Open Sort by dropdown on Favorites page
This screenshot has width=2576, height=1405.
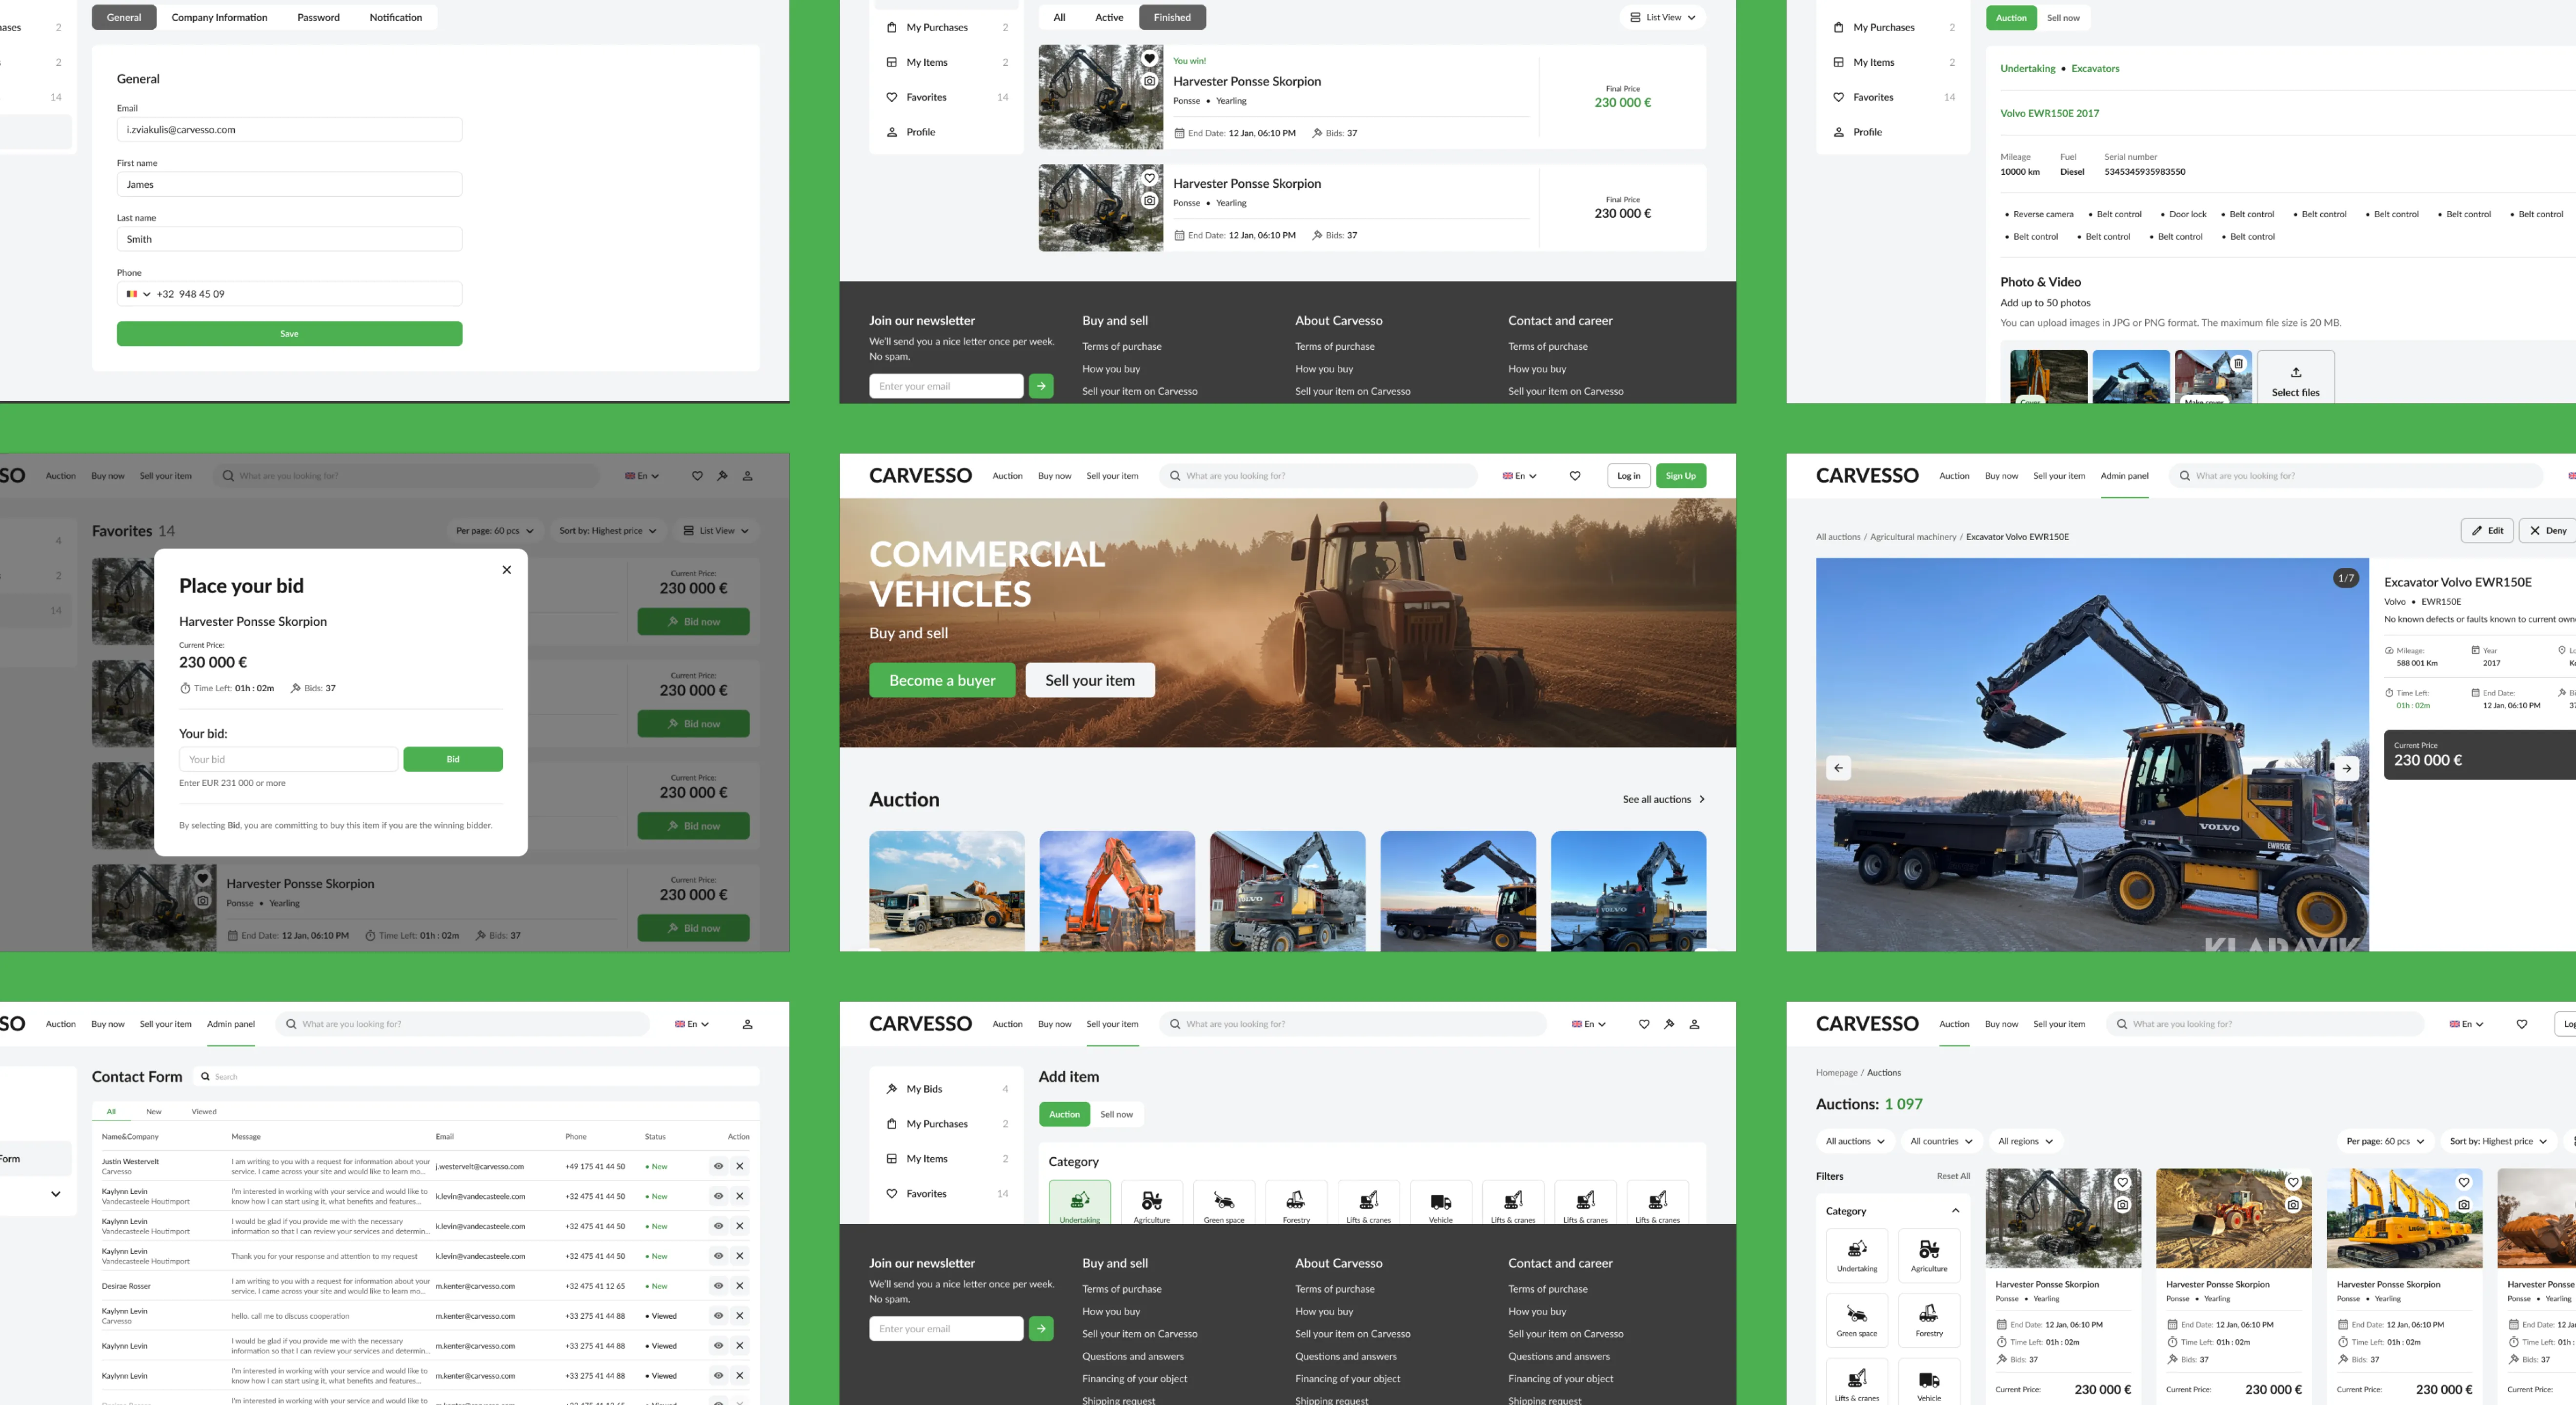point(608,531)
